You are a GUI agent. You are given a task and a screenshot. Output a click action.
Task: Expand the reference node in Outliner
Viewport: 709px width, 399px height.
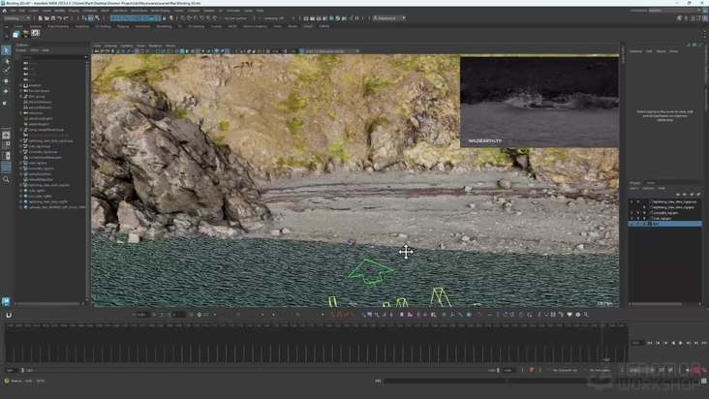point(20,113)
